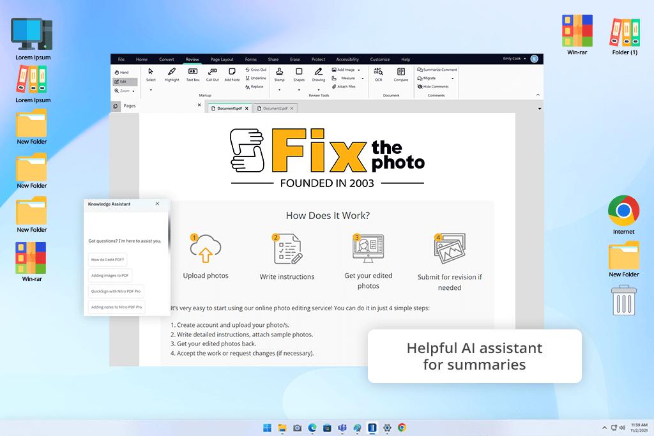The image size is (654, 436).
Task: Expand the Drawing options arrow
Action: 319,90
